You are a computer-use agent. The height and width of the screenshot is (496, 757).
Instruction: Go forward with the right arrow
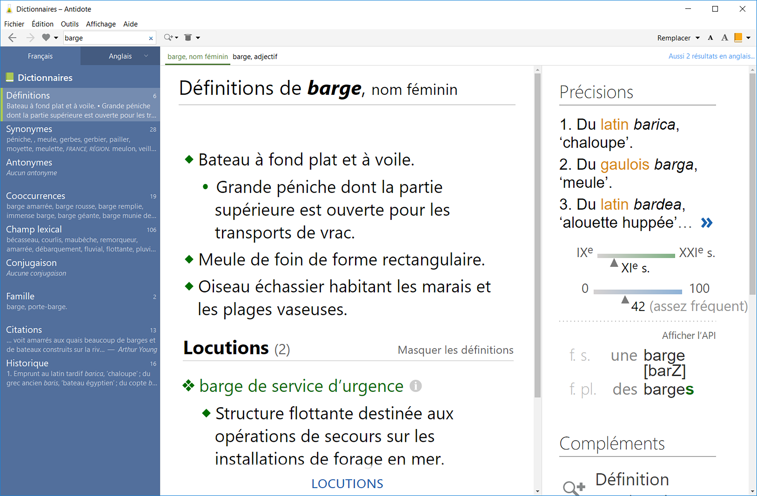30,38
